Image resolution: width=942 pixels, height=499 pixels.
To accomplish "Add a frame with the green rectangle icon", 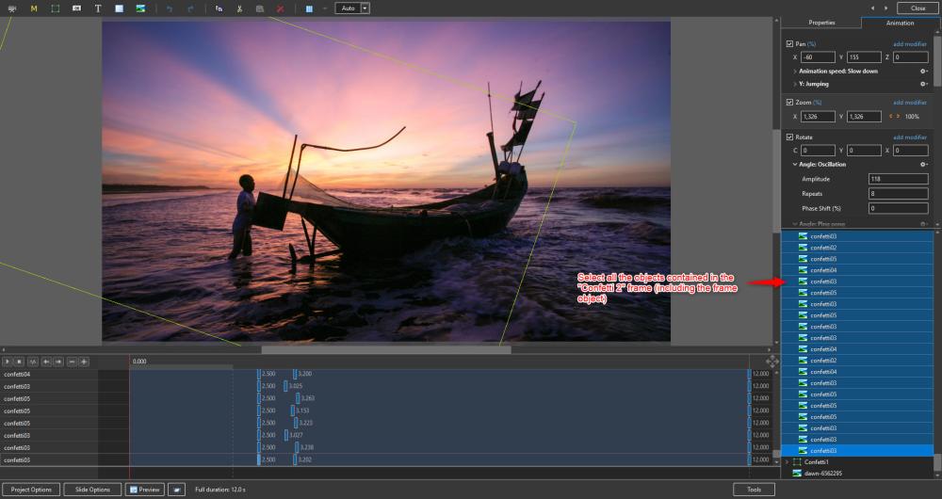I will (x=56, y=8).
